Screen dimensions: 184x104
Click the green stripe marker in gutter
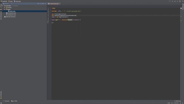181,21
